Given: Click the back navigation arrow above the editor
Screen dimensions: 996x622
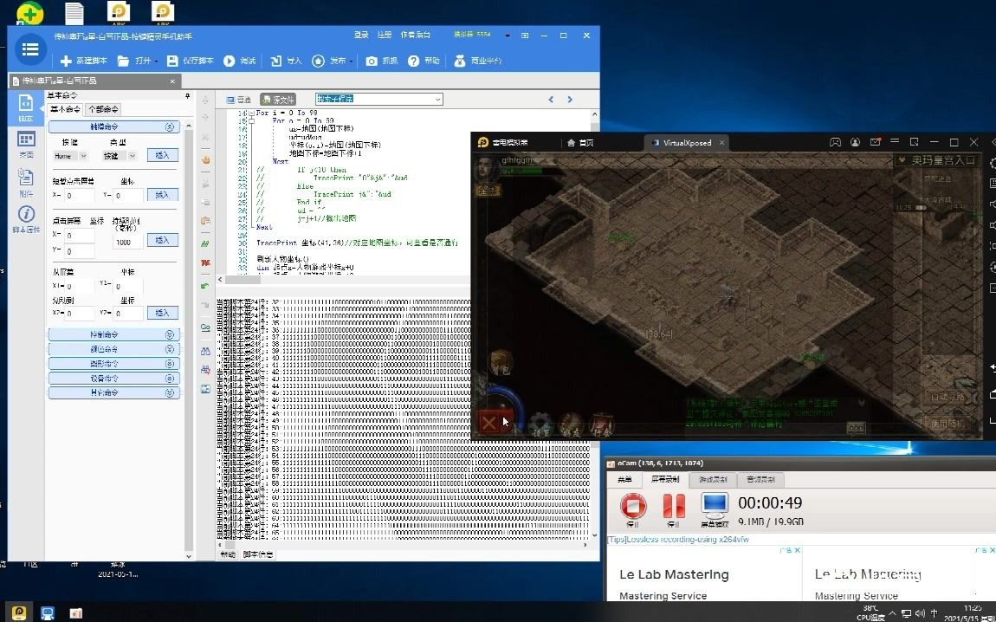Looking at the screenshot, I should [551, 100].
